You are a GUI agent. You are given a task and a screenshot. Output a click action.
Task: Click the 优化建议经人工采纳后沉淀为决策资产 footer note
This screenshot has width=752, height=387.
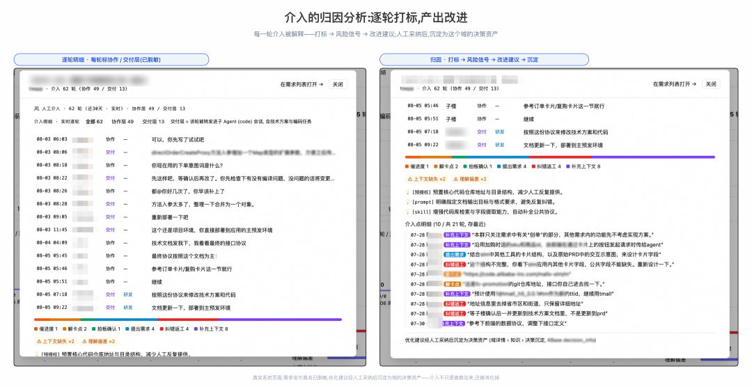(500, 340)
